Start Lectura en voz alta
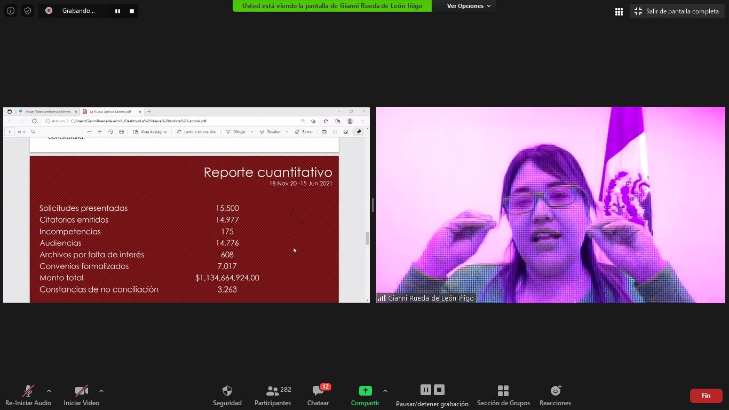729x410 pixels. tap(196, 132)
